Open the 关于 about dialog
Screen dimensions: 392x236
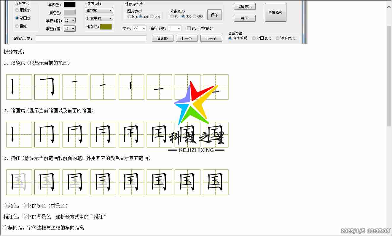click(x=244, y=18)
